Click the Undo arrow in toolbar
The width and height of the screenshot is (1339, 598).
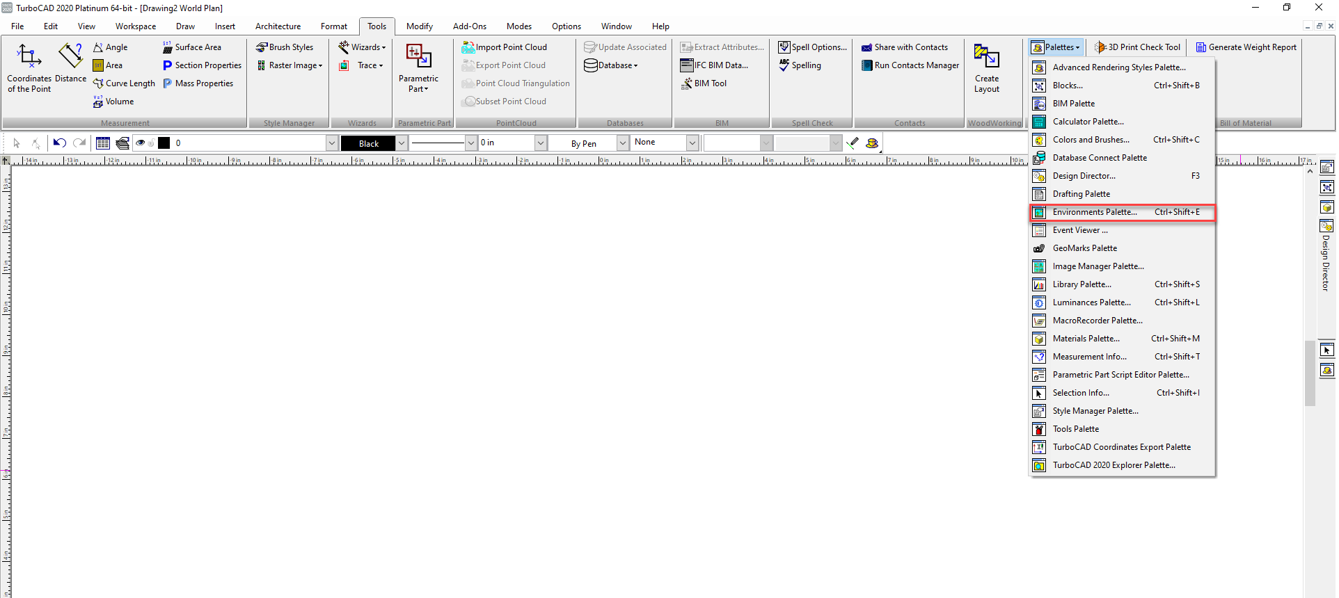[60, 143]
